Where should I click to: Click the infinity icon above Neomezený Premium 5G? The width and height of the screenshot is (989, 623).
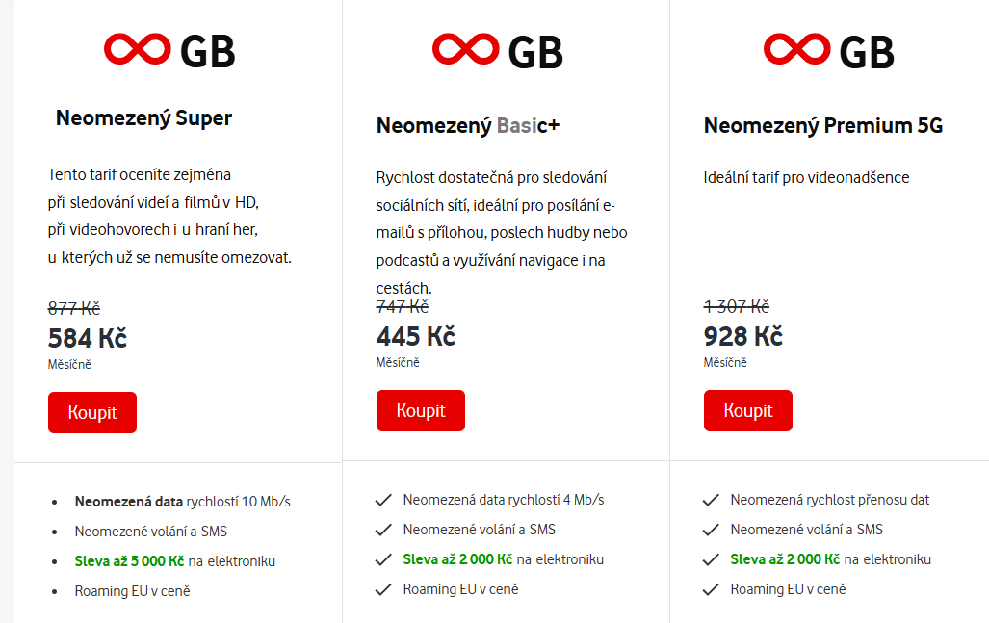(796, 50)
